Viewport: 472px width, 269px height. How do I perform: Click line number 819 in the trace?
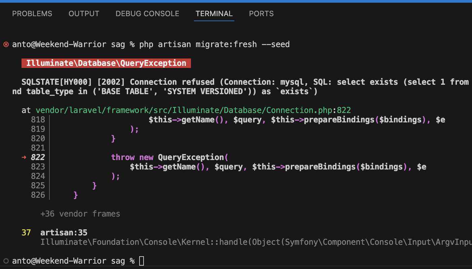tap(38, 129)
